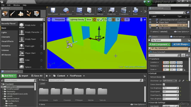Toggle visibility of Wall_400x300 actor

point(150,28)
